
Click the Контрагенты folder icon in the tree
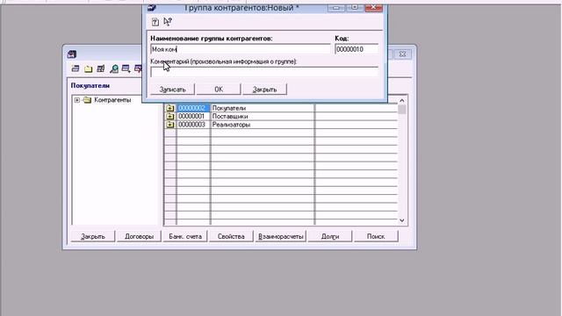(87, 100)
